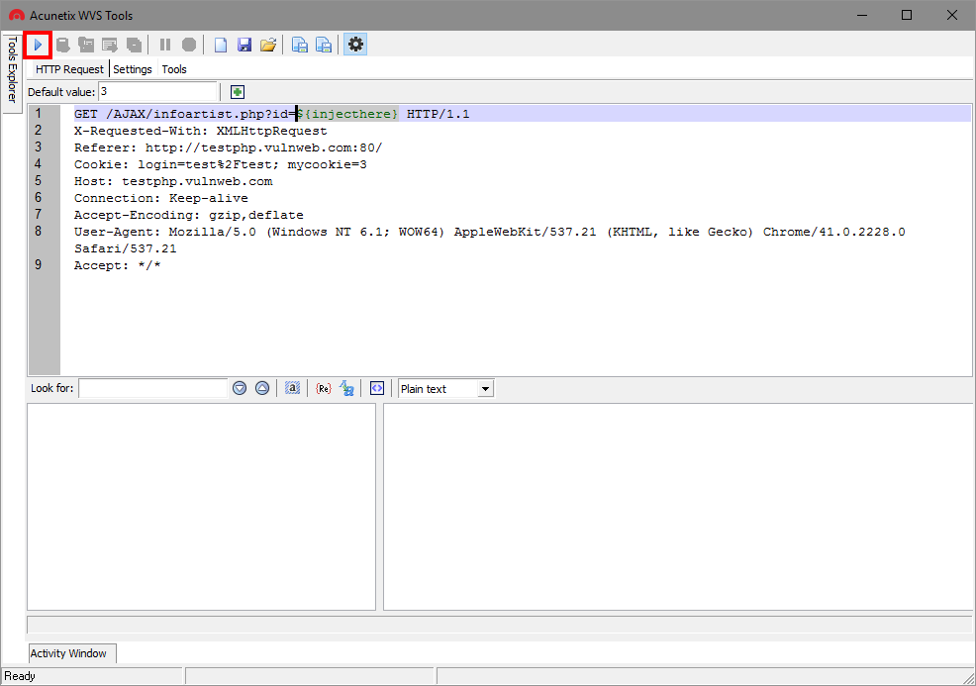Click the ${injecthere} placeholder in request
This screenshot has height=686, width=976.
pyautogui.click(x=347, y=114)
